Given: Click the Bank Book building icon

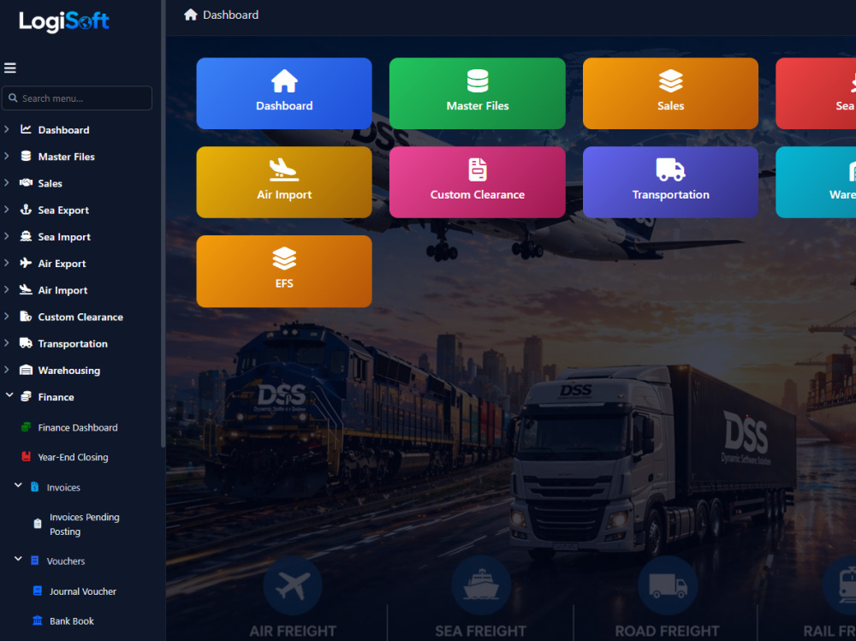Looking at the screenshot, I should click(x=37, y=620).
